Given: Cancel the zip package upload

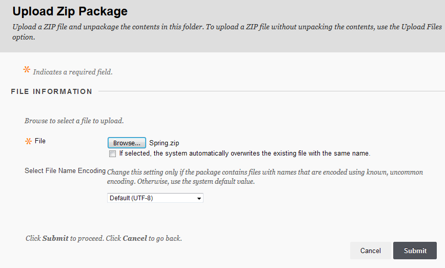Looking at the screenshot, I should point(370,251).
